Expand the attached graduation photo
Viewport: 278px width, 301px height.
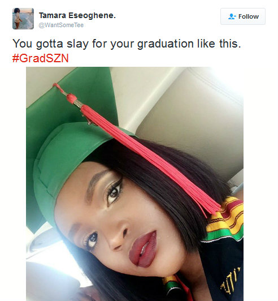tap(135, 184)
